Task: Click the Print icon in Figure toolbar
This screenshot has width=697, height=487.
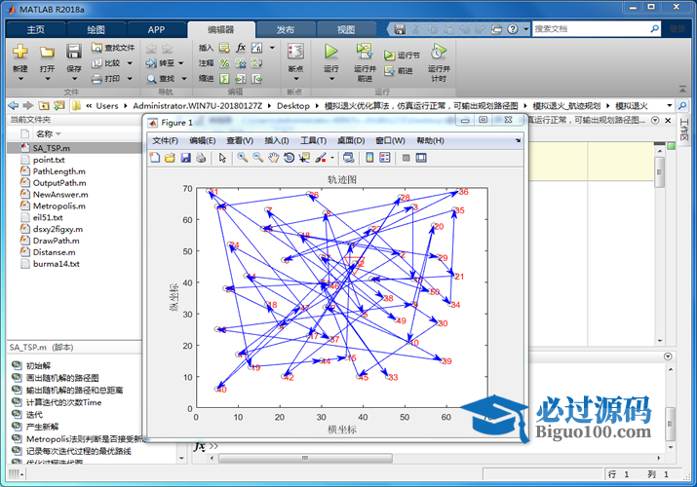Action: [x=201, y=157]
